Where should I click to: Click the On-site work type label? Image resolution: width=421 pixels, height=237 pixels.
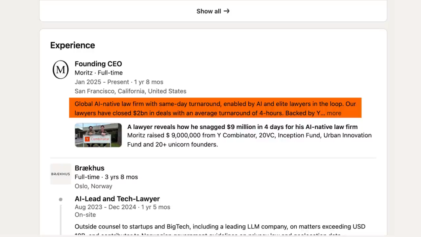click(85, 215)
